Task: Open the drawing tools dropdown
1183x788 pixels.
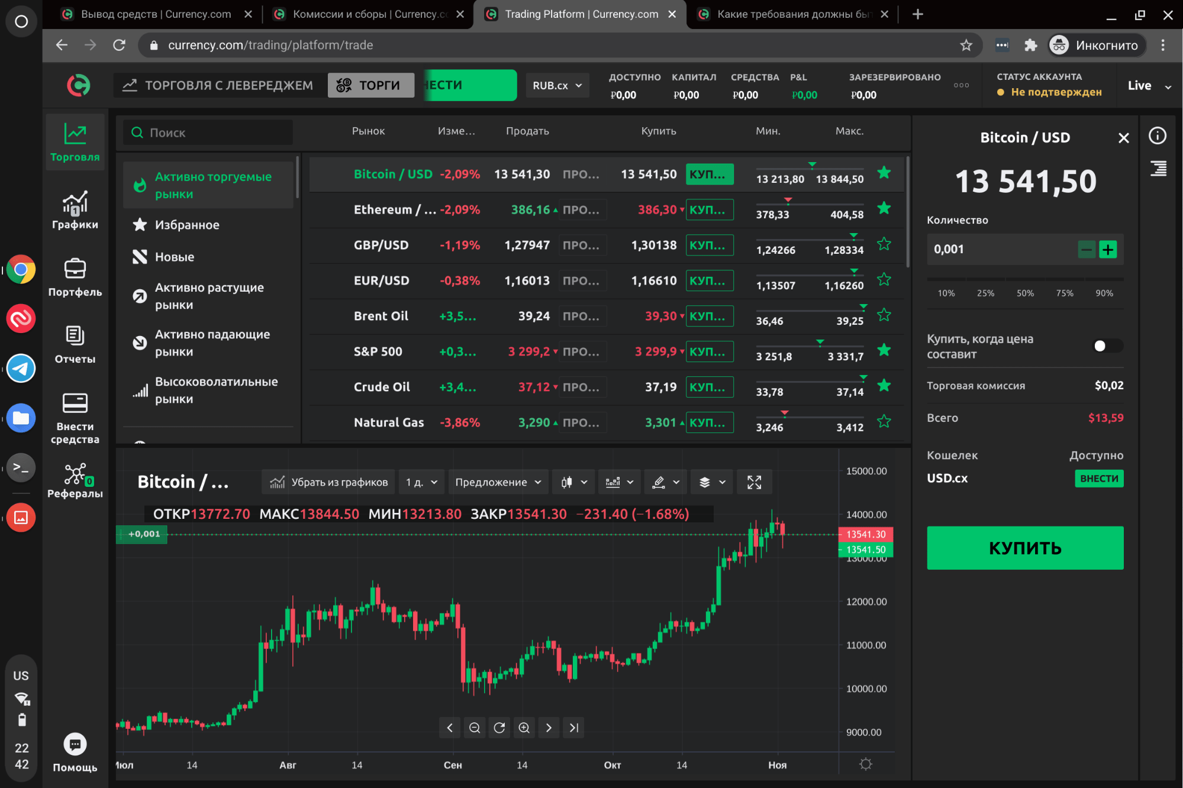Action: tap(666, 482)
